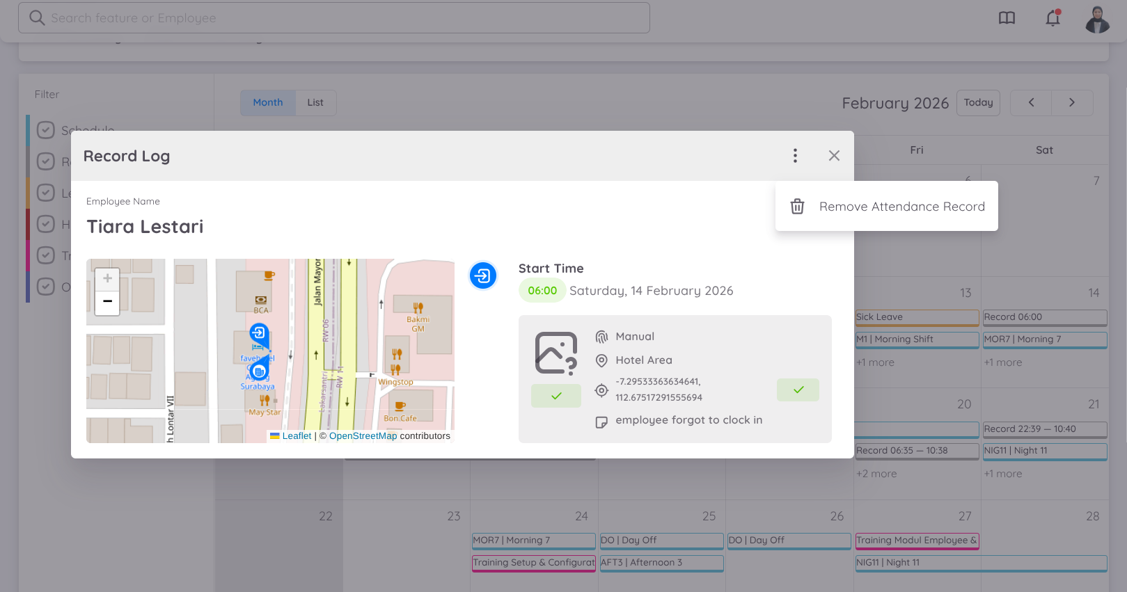Click the green check beside coordinates
1127x592 pixels.
tap(798, 390)
